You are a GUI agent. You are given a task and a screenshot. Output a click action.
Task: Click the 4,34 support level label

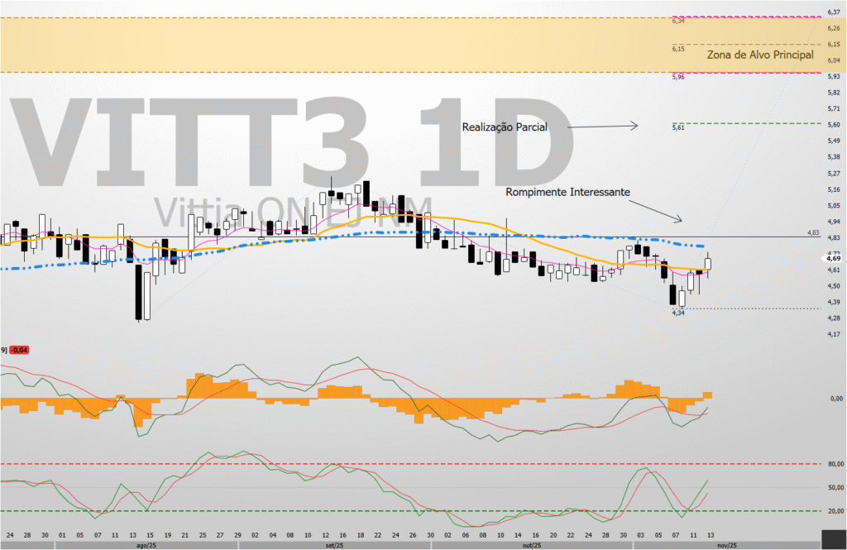[x=677, y=313]
